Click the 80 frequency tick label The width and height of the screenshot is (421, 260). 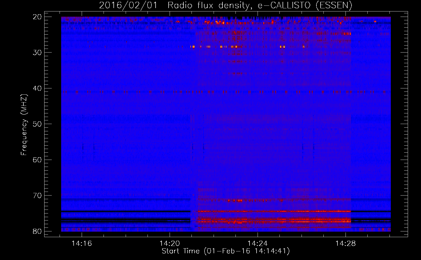pyautogui.click(x=37, y=231)
